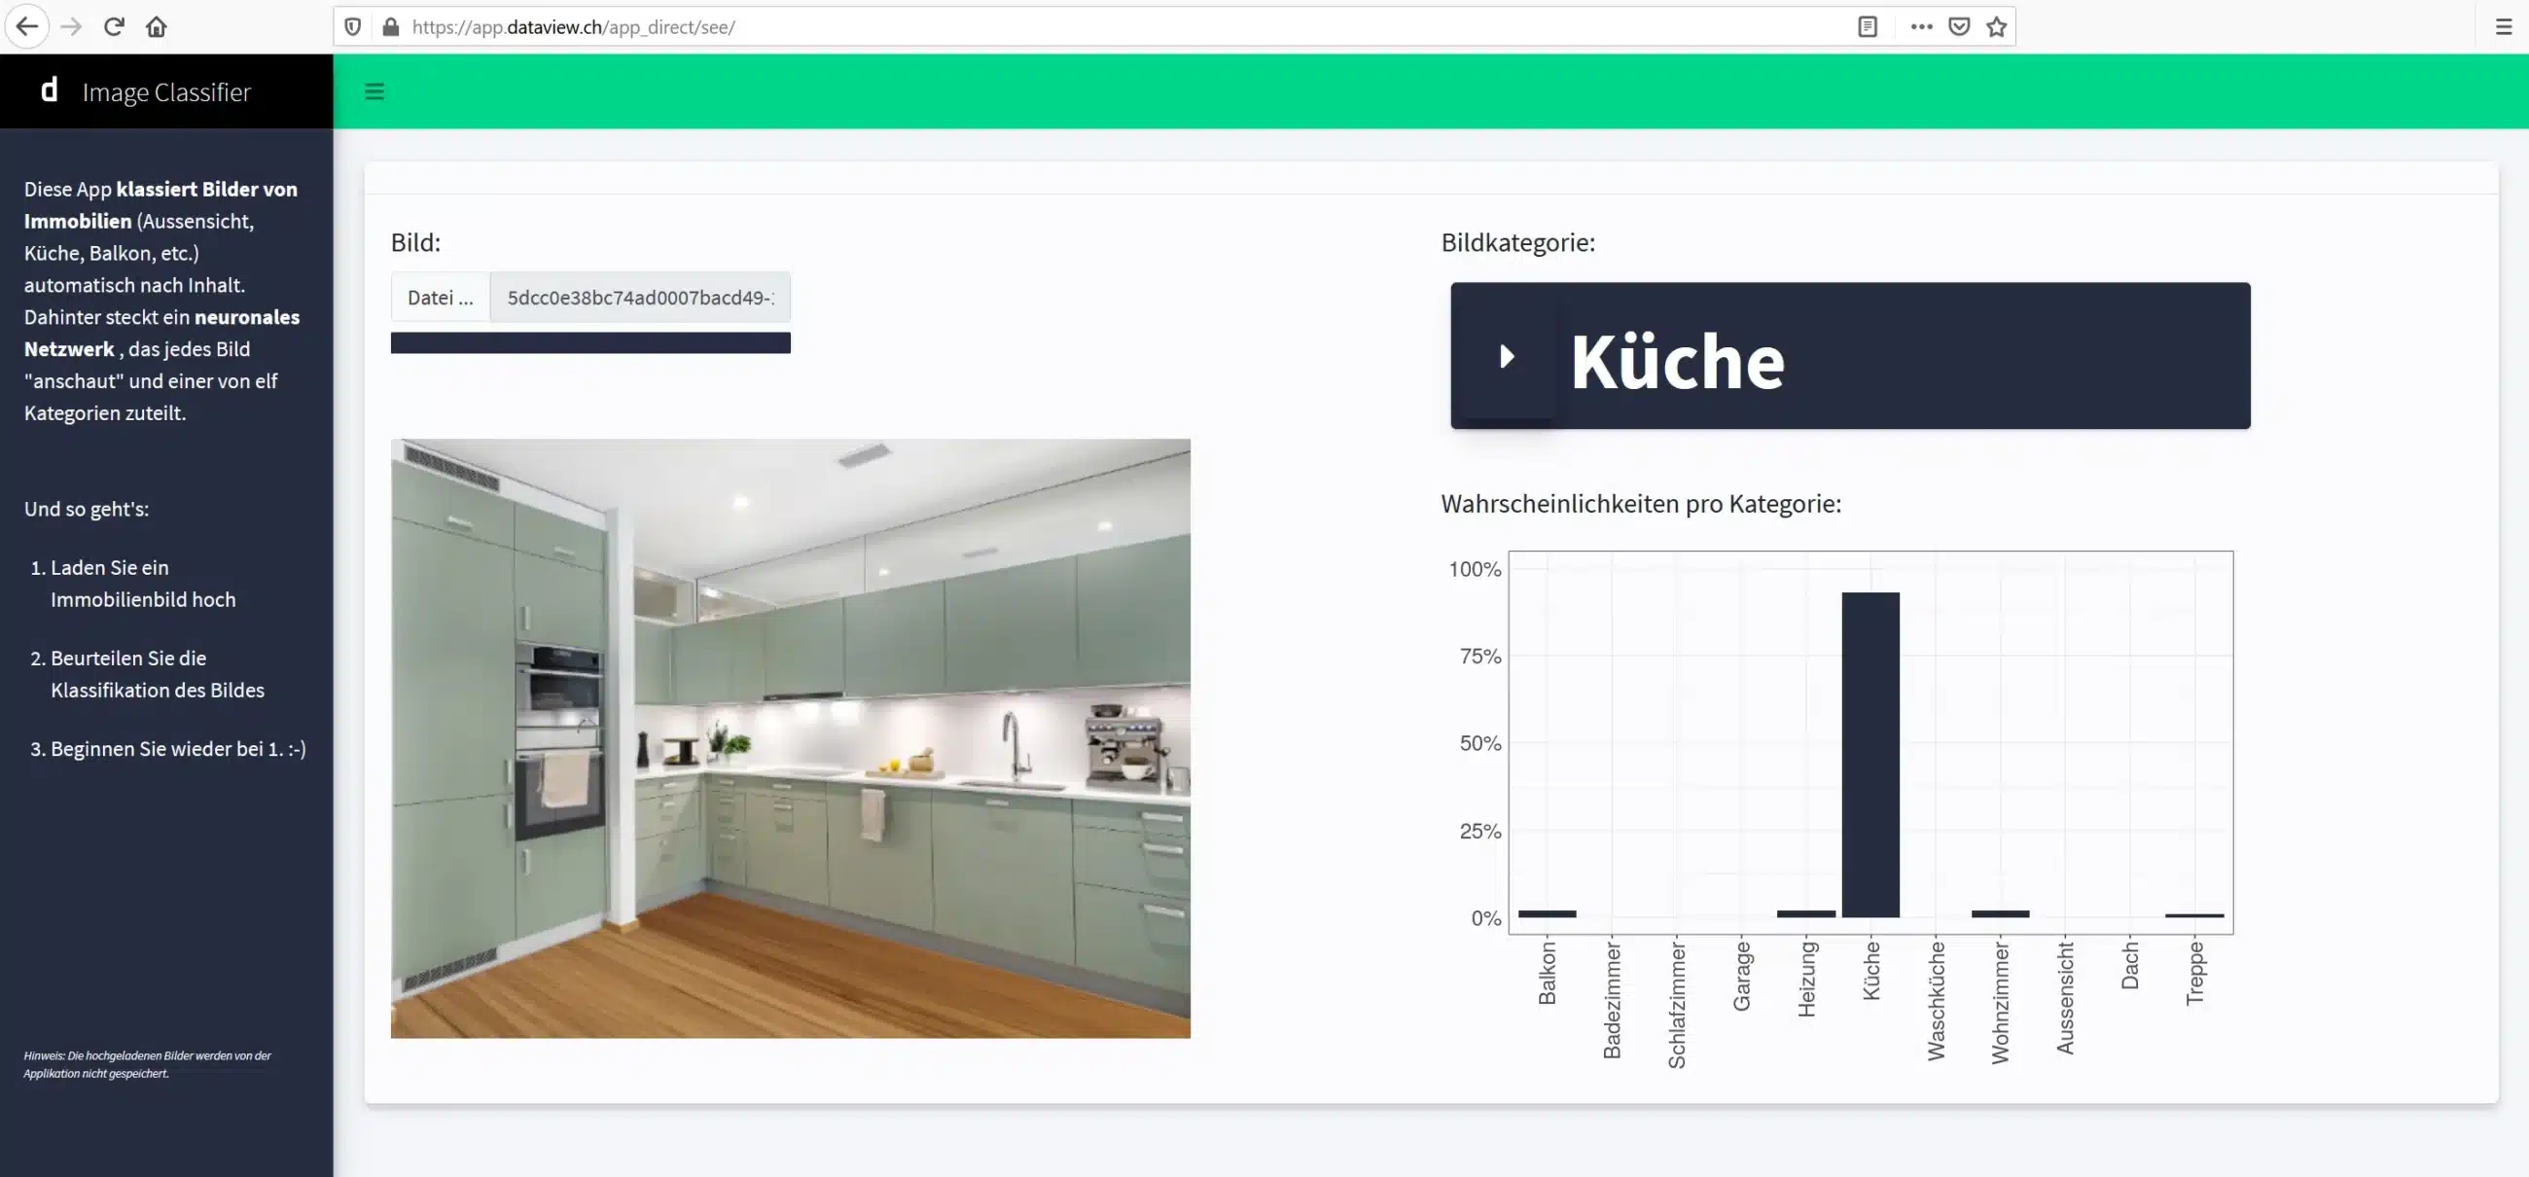Click step 'Beginnen Sie wieder bei 1. :-)'

[x=179, y=748]
